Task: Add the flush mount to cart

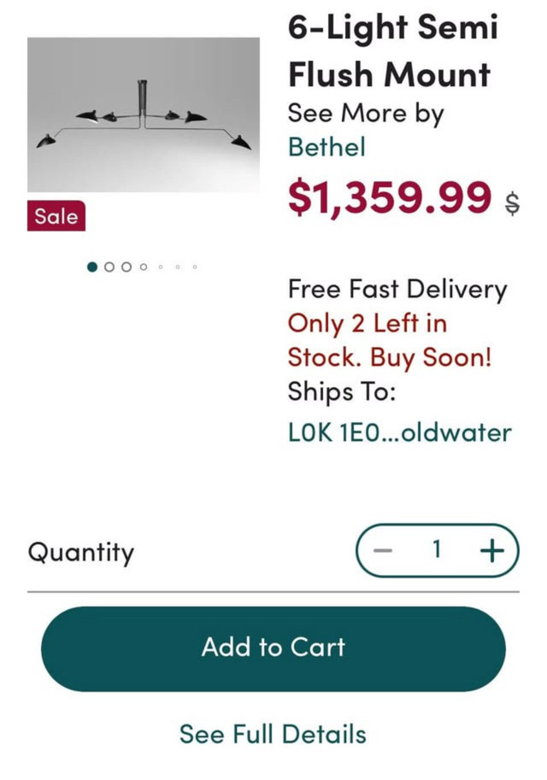Action: pyautogui.click(x=273, y=648)
